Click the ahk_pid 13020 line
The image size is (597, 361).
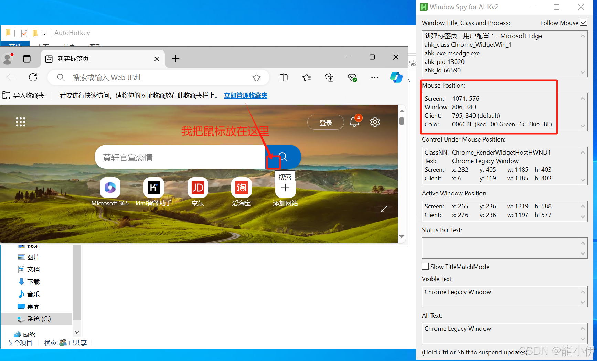tap(444, 62)
